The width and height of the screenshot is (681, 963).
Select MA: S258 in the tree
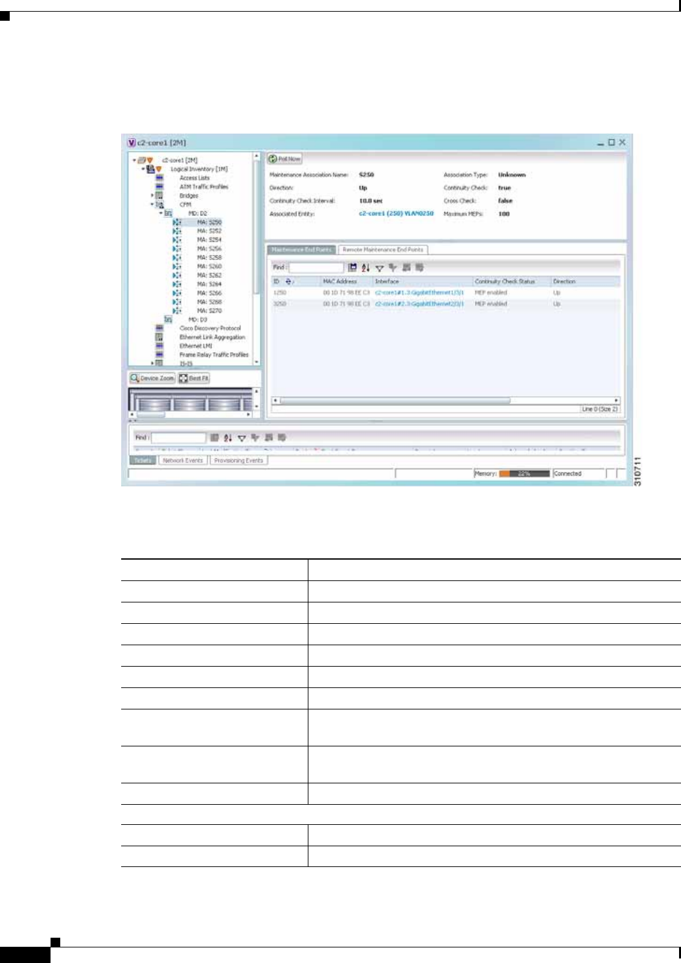click(209, 257)
